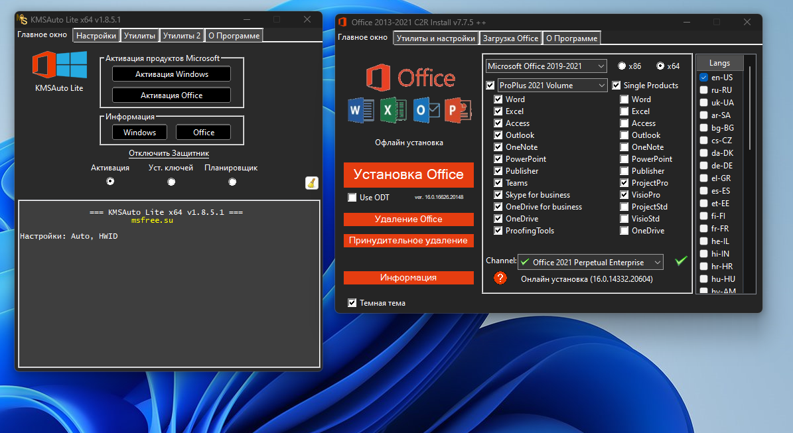Screen dimensions: 793x433
Task: Click the red question mark help icon
Action: pyautogui.click(x=500, y=278)
